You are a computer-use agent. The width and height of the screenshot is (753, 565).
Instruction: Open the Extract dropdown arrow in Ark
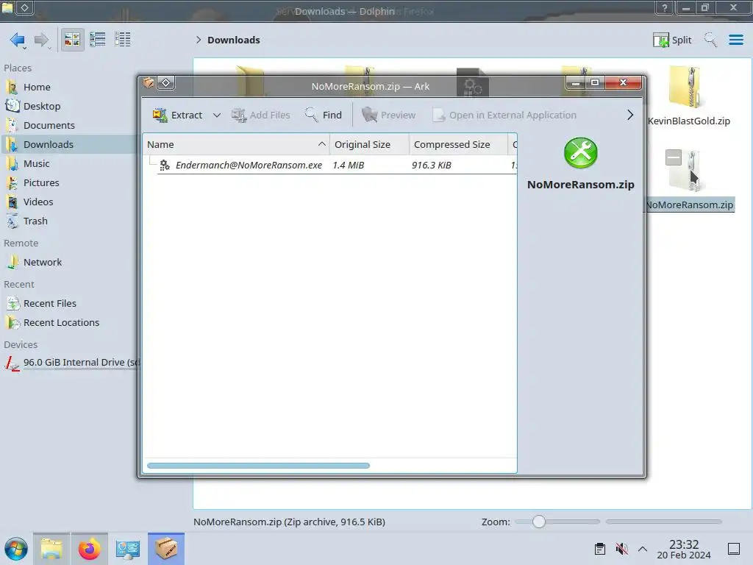[217, 116]
